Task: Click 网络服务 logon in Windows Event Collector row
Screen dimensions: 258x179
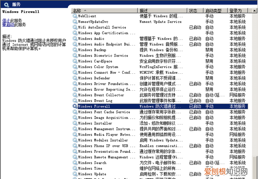Action: (x=237, y=95)
